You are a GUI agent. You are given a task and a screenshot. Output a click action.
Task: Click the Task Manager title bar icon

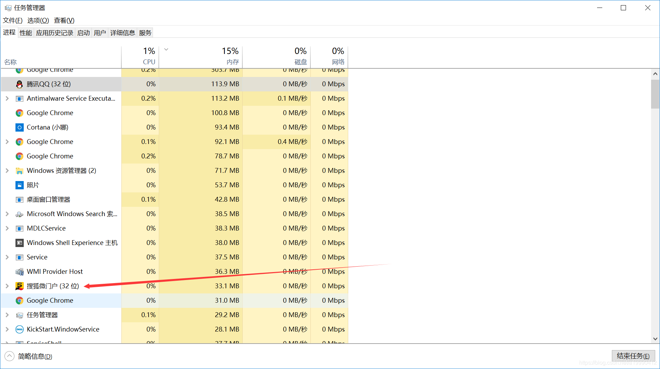pyautogui.click(x=8, y=8)
